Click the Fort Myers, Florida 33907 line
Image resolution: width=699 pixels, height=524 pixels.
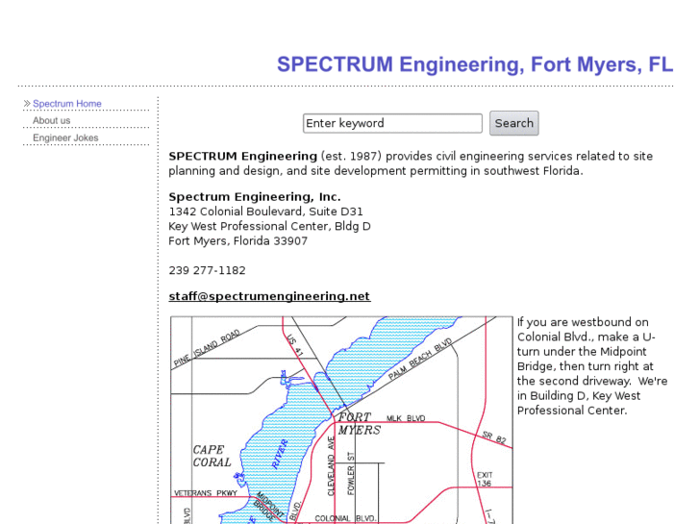coord(238,240)
